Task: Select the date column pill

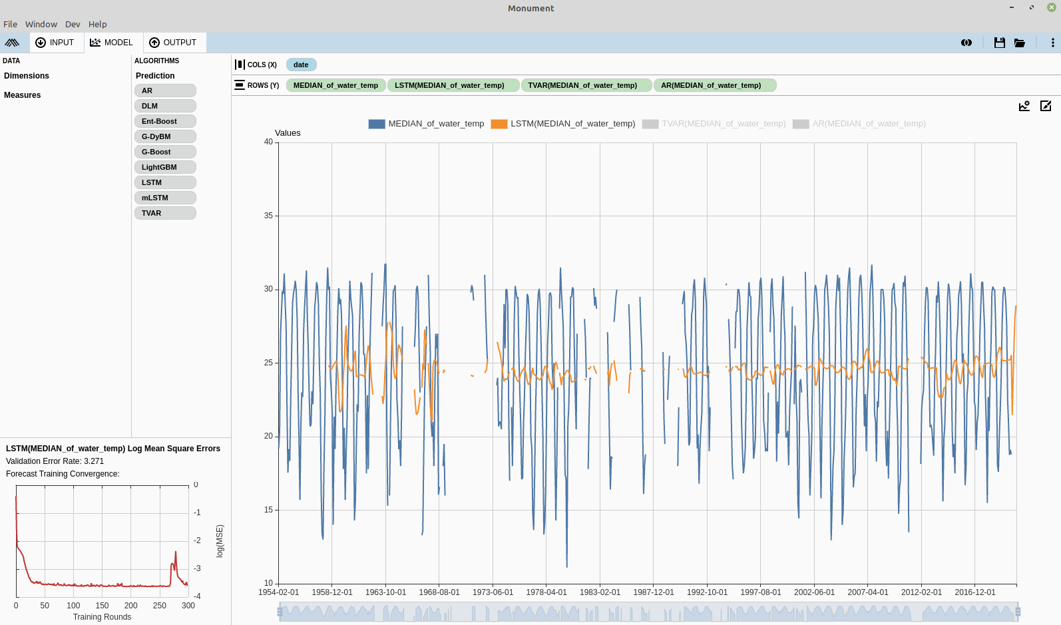Action: (301, 65)
